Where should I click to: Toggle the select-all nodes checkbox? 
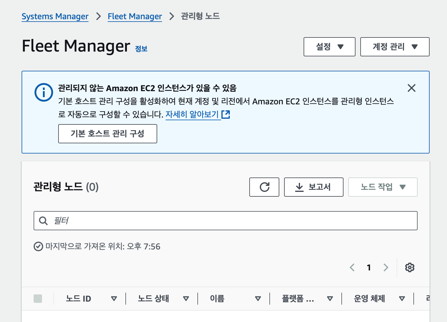pos(38,299)
